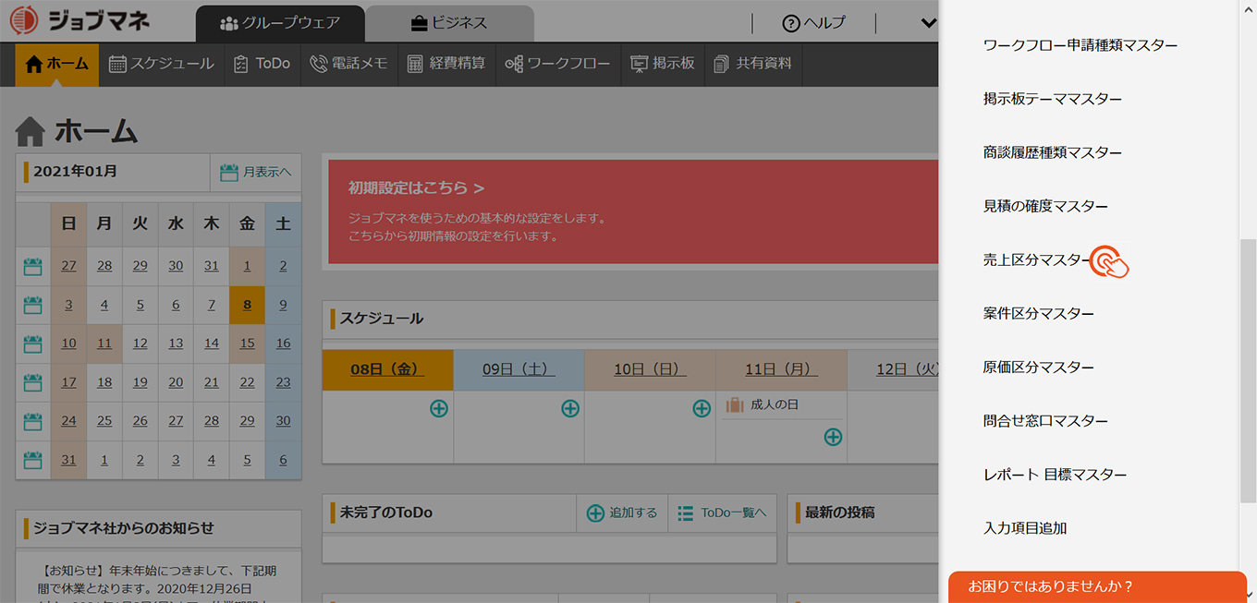The height and width of the screenshot is (603, 1257).
Task: Open the 経費精算 navigation tab
Action: [x=445, y=64]
